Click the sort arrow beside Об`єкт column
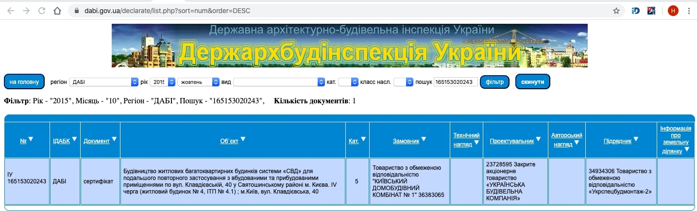This screenshot has width=697, height=211. (x=243, y=139)
